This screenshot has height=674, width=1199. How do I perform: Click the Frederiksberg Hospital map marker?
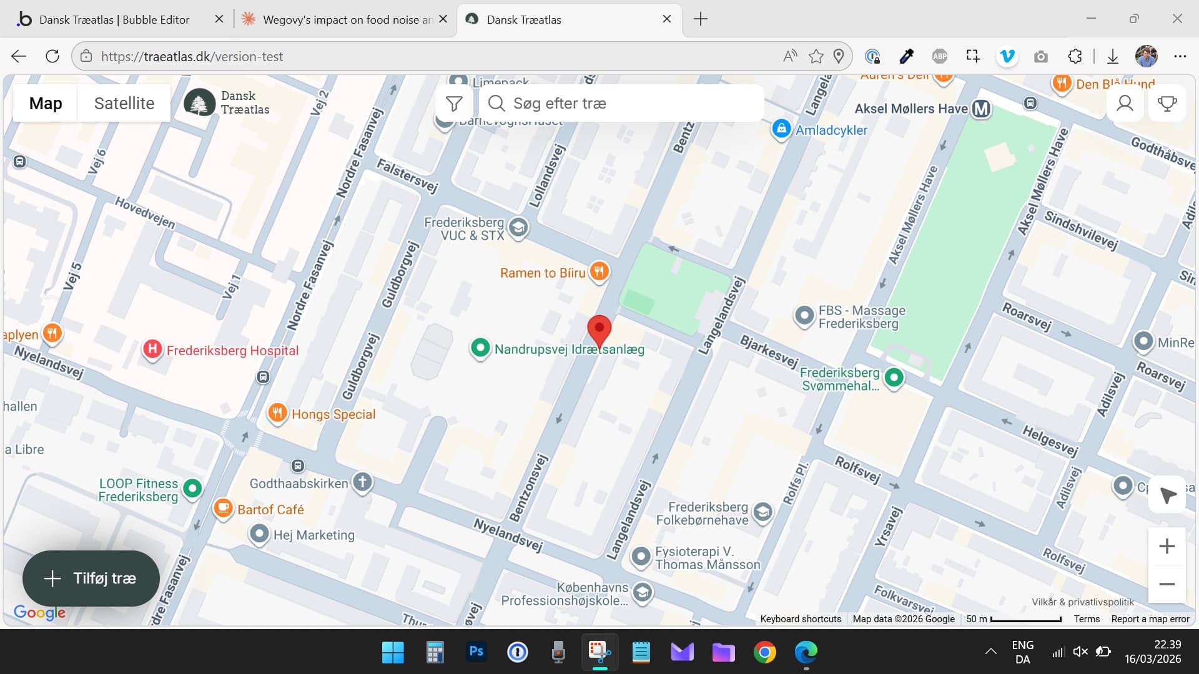pyautogui.click(x=152, y=349)
